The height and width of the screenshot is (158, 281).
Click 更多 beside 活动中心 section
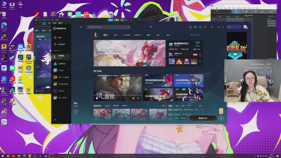[x=164, y=106]
